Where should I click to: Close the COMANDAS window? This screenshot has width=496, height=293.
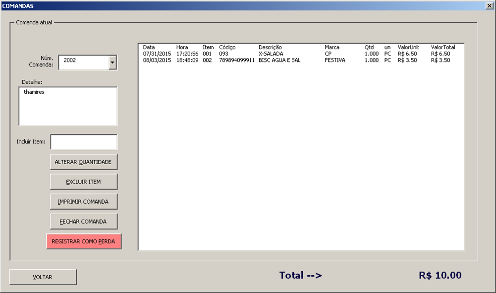coord(489,6)
